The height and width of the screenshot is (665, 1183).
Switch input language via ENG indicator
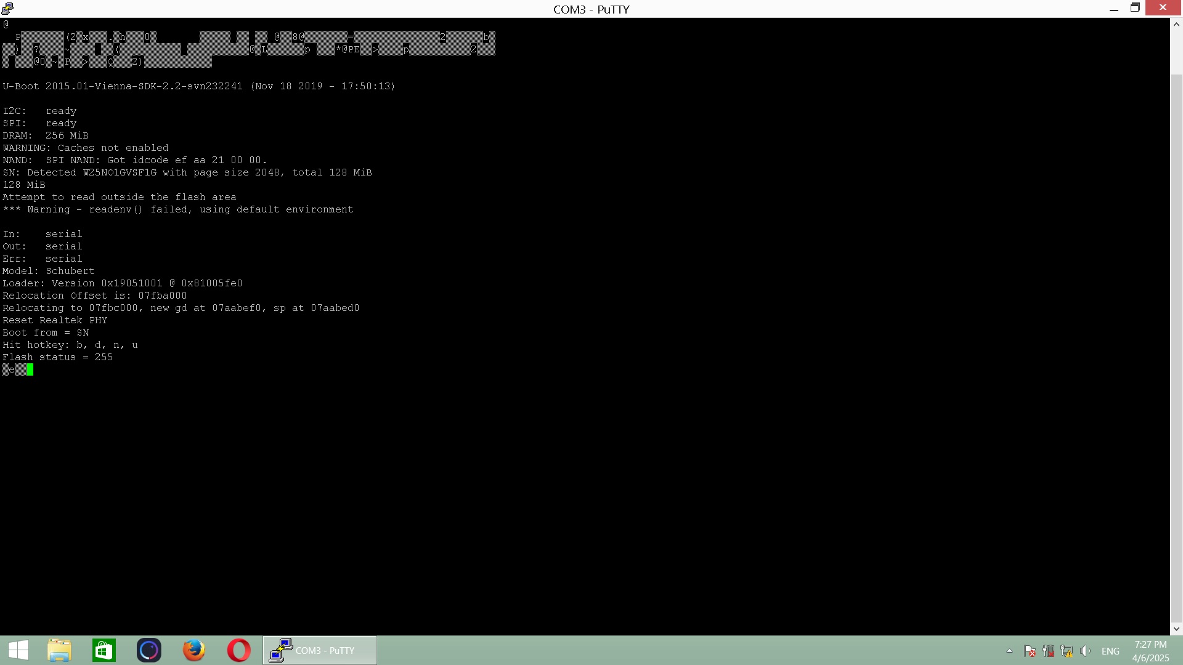[1110, 651]
